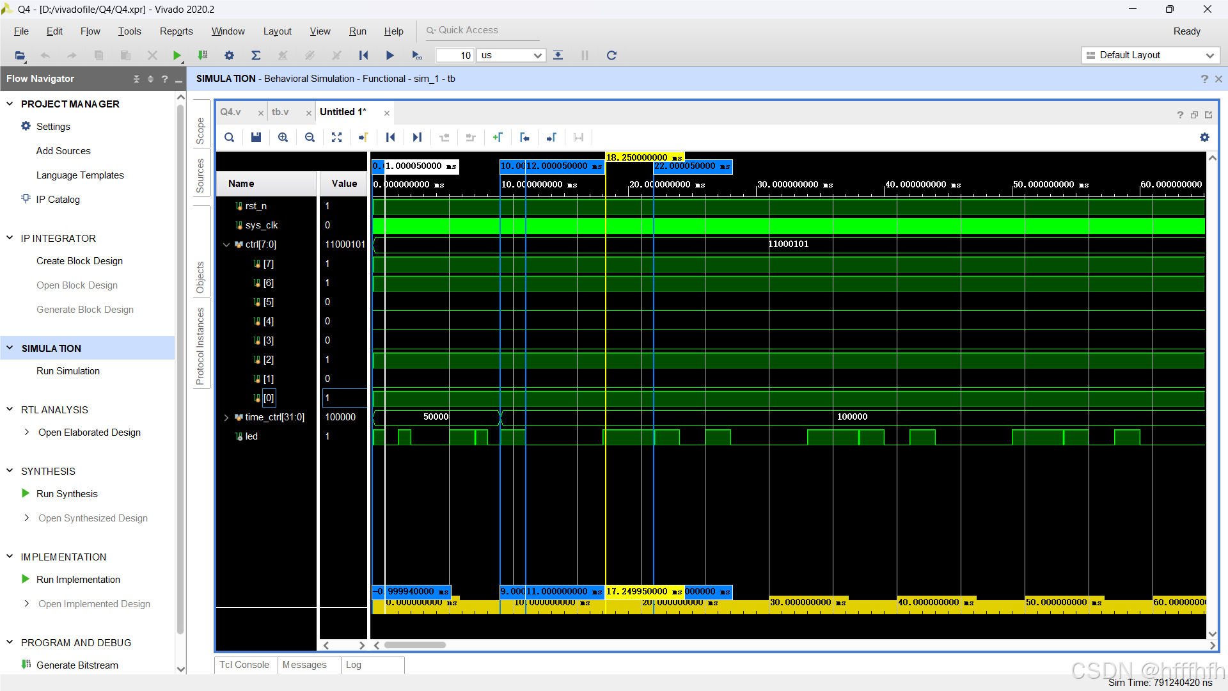Click Generate Bitstream toolbar icon

(203, 56)
